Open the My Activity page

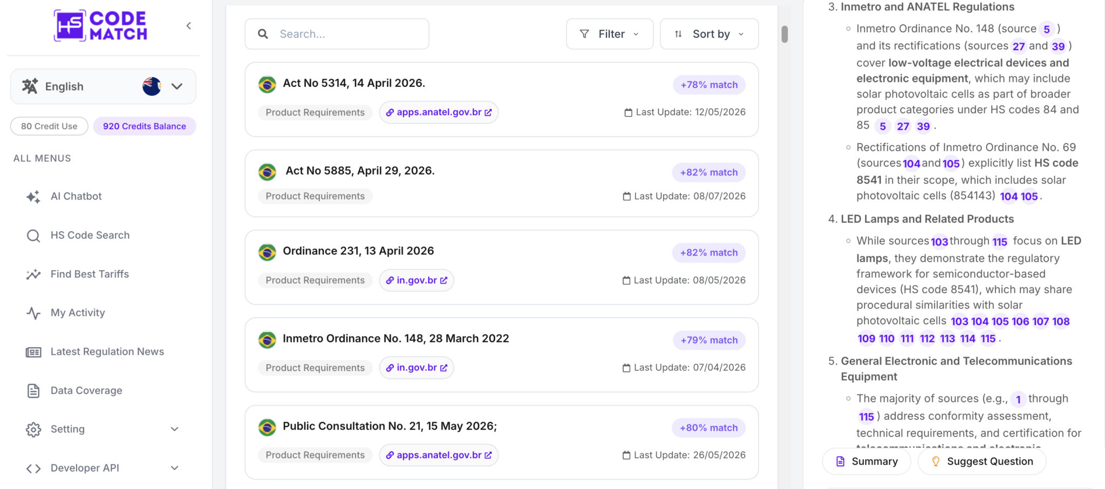[78, 313]
